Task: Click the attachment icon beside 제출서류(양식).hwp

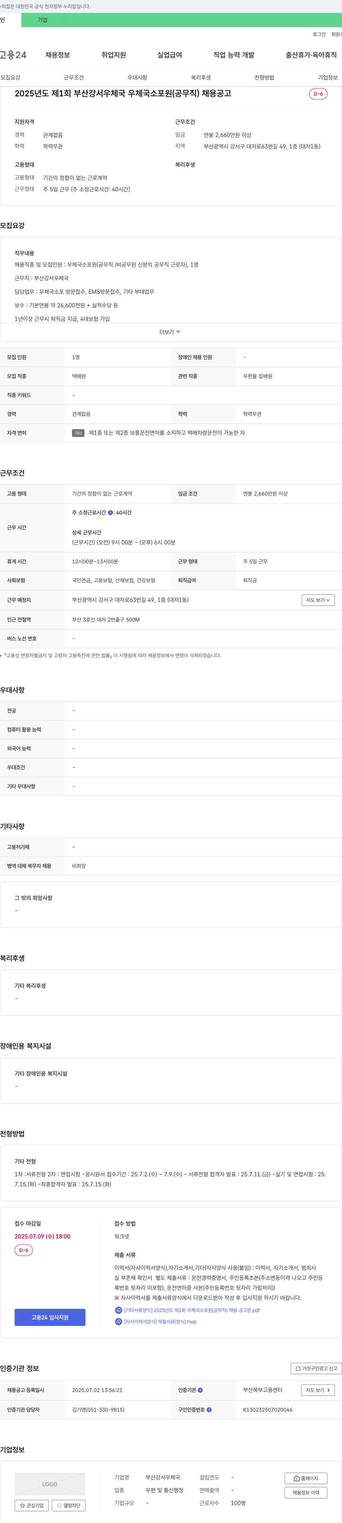Action: point(119,1321)
